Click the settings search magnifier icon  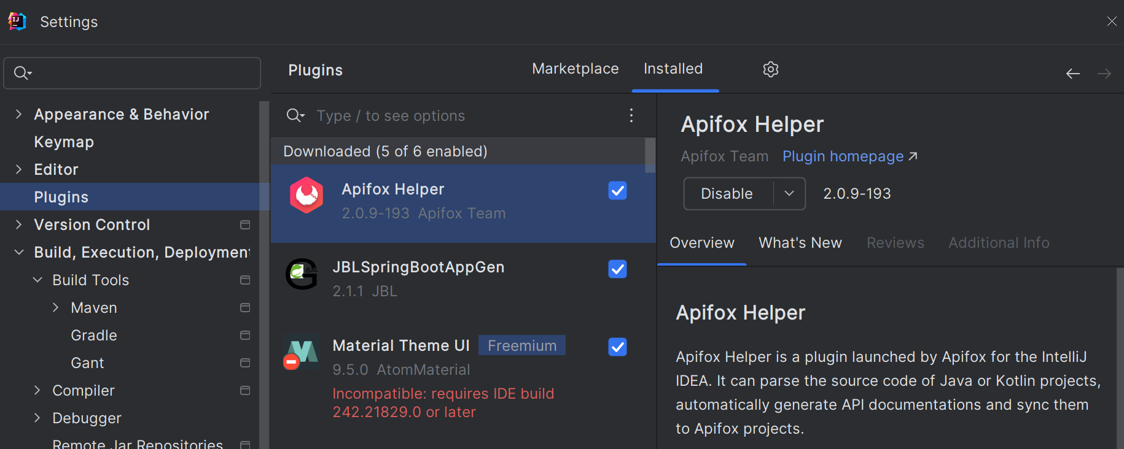click(x=22, y=73)
